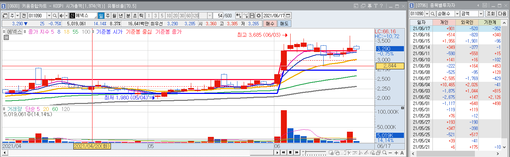Stop the chart replay

click(x=290, y=152)
